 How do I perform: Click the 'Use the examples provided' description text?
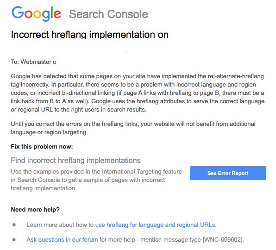click(96, 180)
